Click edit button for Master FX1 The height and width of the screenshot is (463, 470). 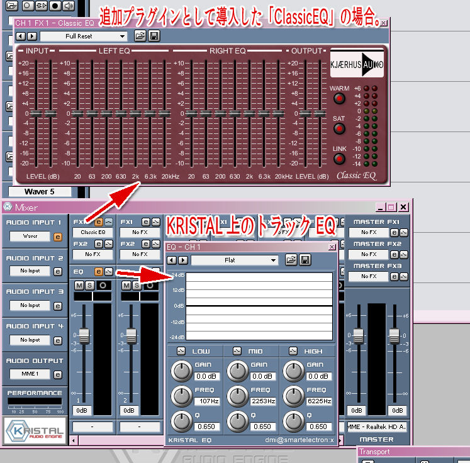point(394,233)
